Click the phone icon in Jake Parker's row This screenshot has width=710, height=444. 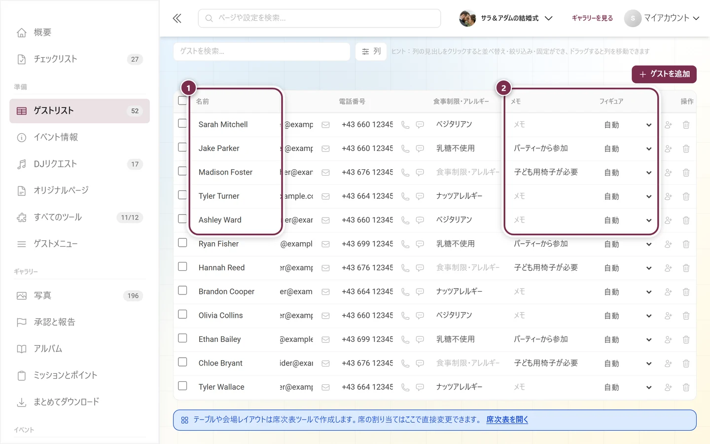[405, 149]
